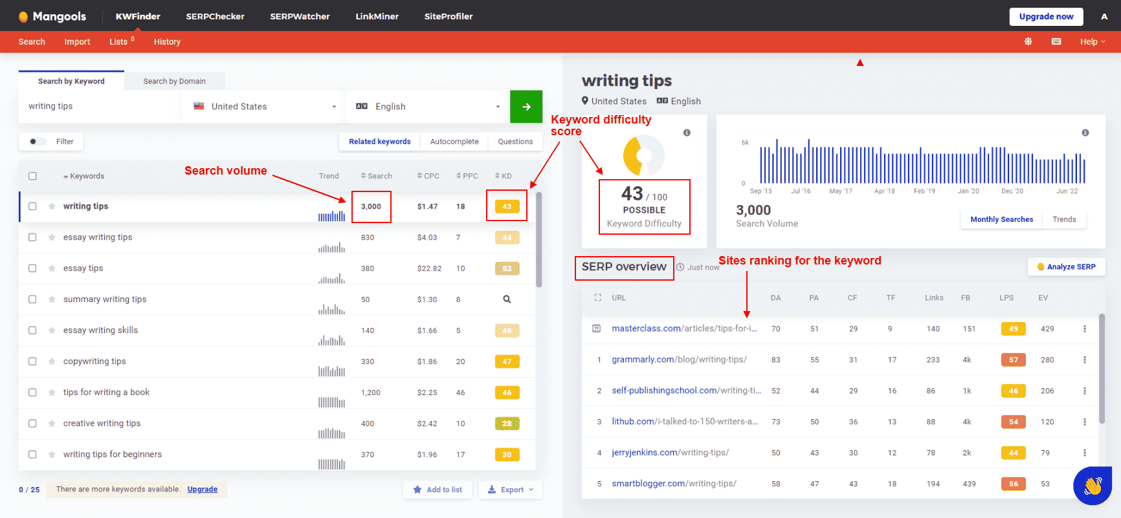The width and height of the screenshot is (1121, 518).
Task: Check the 'summary writing tips' checkbox
Action: click(x=32, y=299)
